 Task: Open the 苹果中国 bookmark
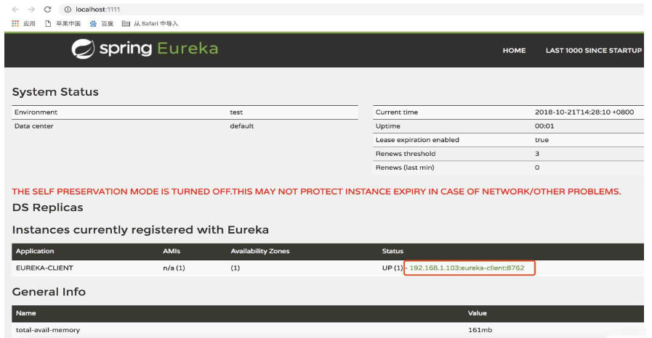point(63,24)
